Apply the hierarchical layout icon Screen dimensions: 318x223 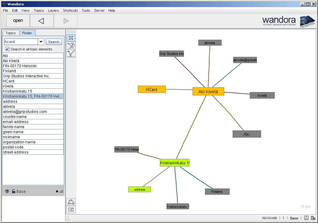71,202
